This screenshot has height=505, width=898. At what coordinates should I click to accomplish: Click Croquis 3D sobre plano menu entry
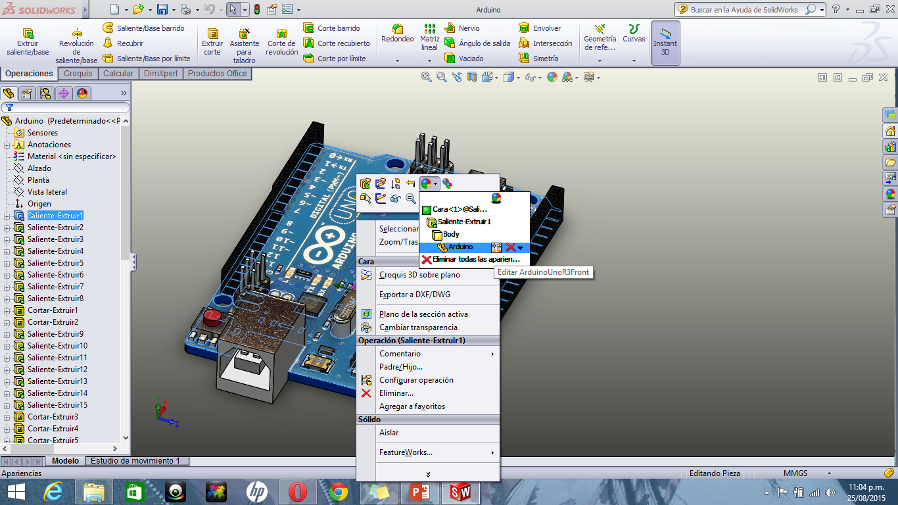click(x=419, y=275)
